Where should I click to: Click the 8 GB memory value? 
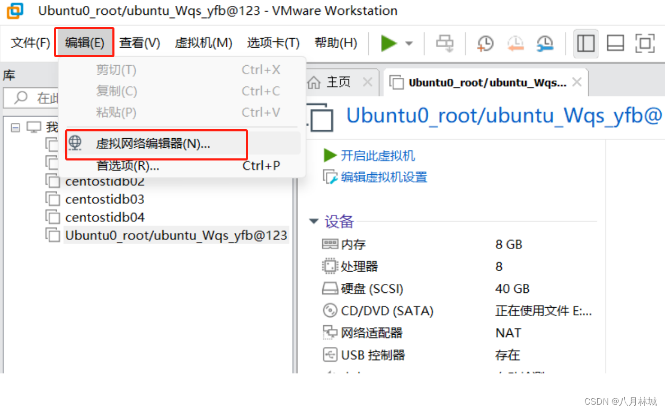(509, 245)
